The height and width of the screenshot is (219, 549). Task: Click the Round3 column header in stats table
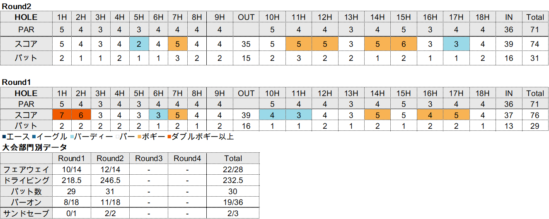click(149, 158)
